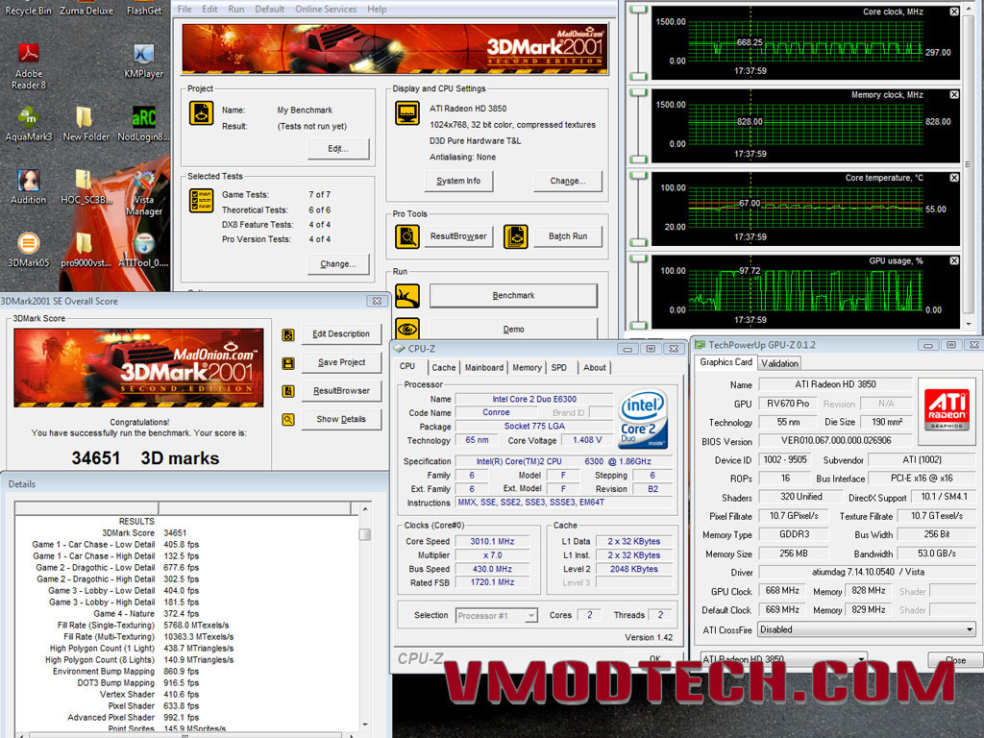Click the Benchmark run icon
Viewport: 984px width, 738px height.
[407, 296]
